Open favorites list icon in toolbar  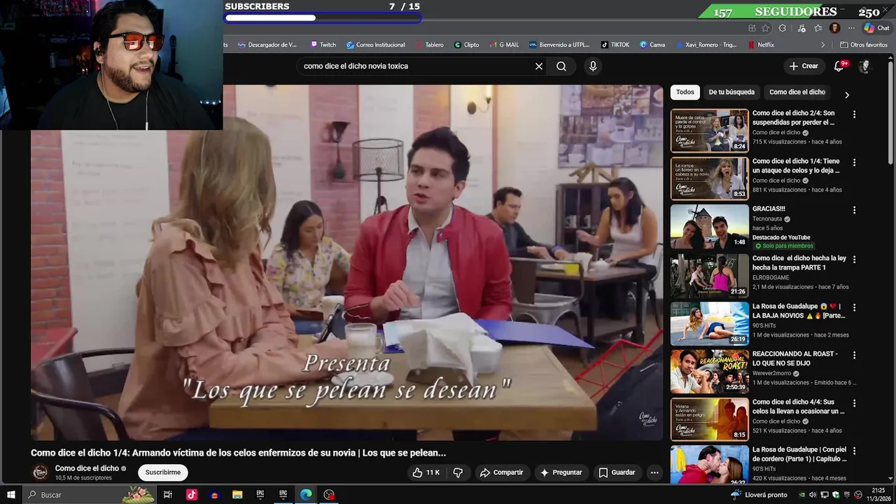818,28
